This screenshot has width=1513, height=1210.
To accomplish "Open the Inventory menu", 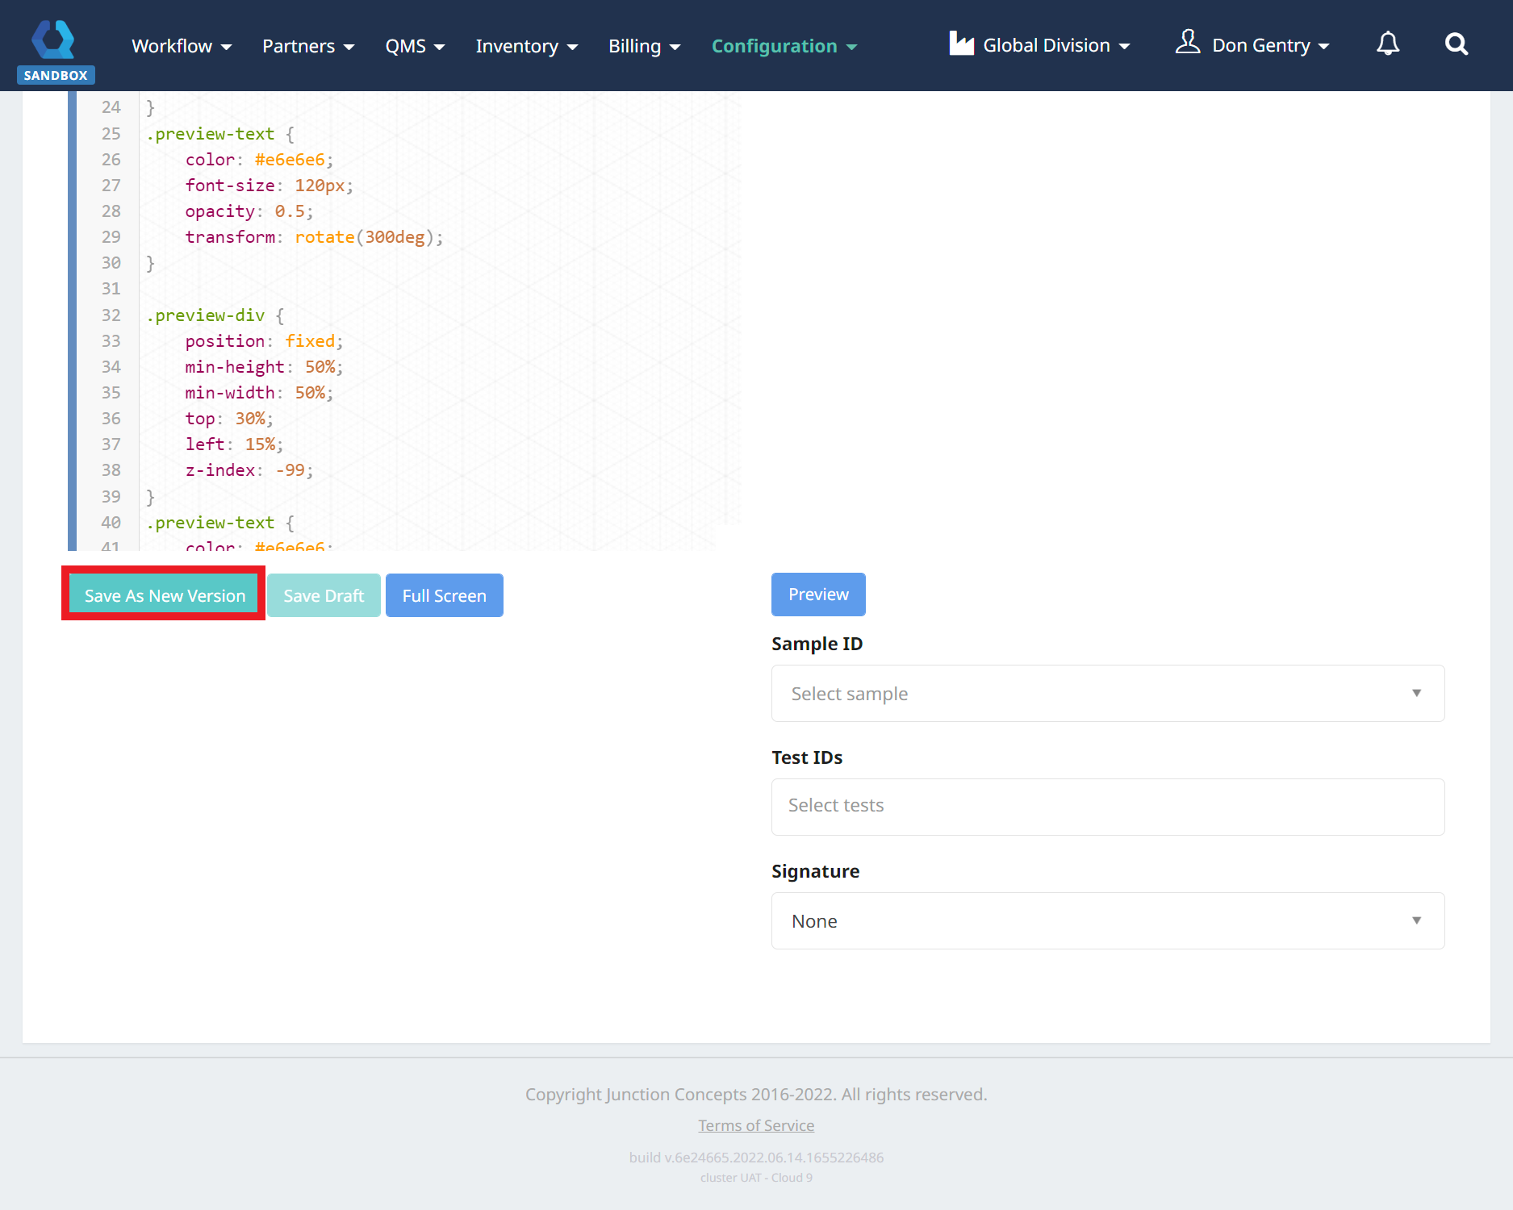I will pyautogui.click(x=526, y=47).
